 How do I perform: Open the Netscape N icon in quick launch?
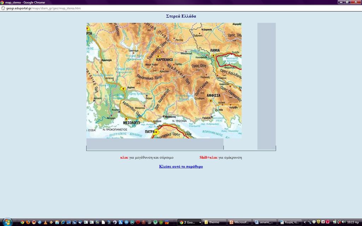(132, 222)
